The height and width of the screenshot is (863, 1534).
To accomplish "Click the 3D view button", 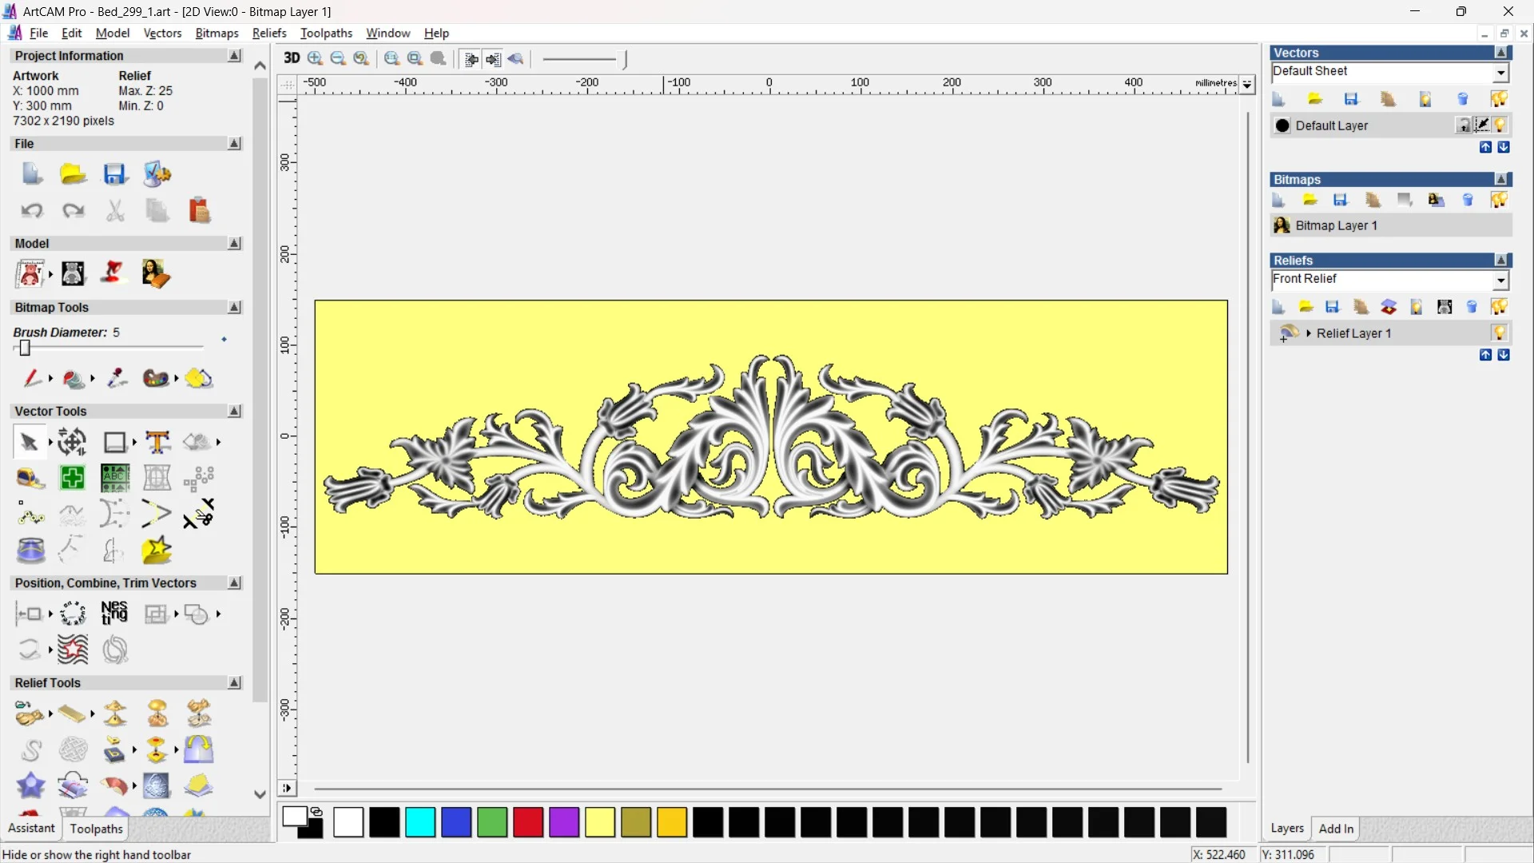I will (x=292, y=58).
